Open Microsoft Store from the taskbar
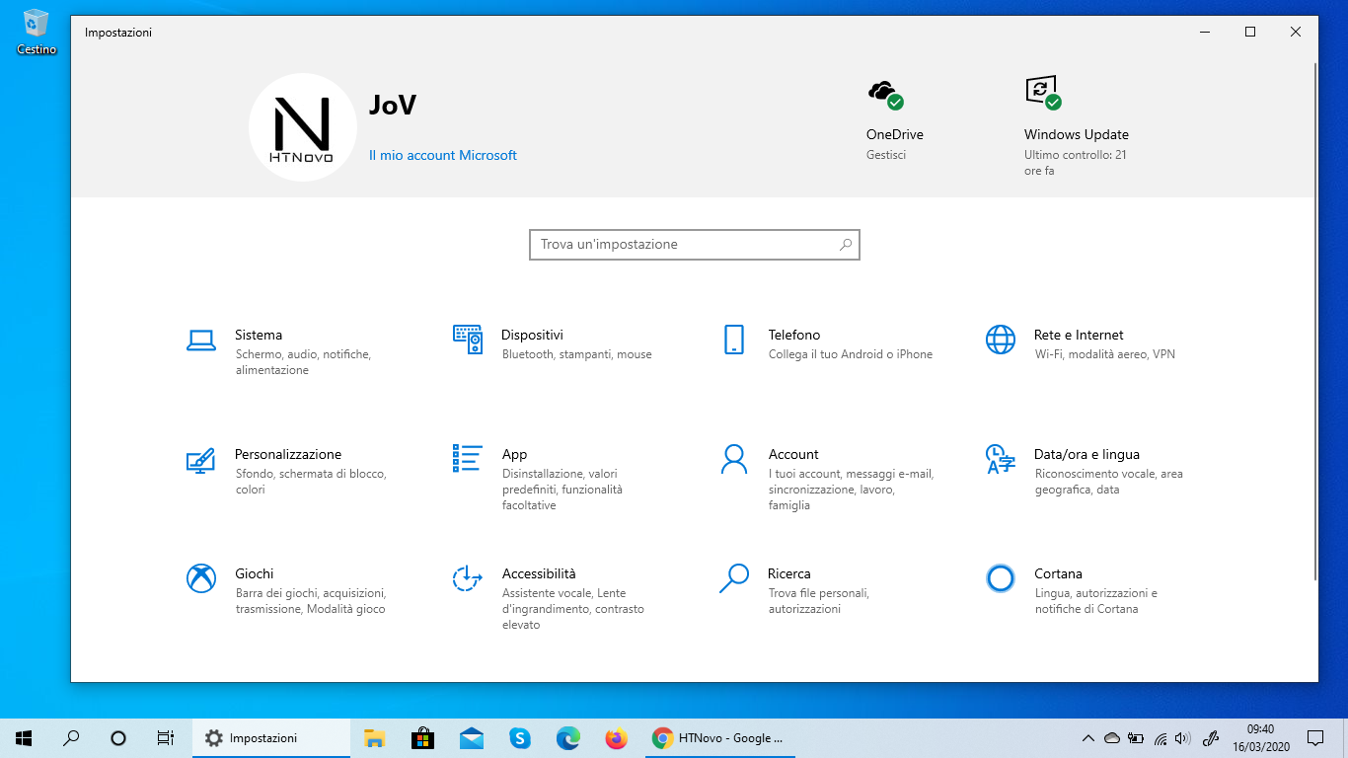 pyautogui.click(x=422, y=737)
